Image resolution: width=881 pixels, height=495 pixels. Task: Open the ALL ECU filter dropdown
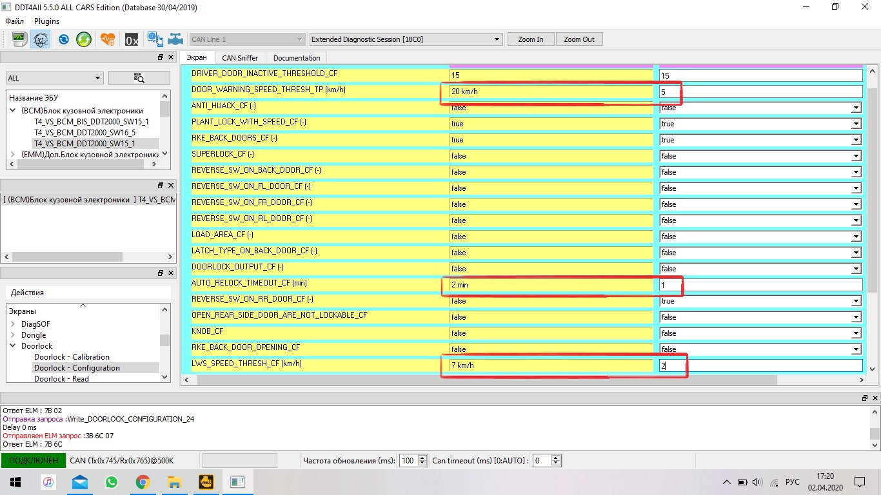click(x=54, y=78)
